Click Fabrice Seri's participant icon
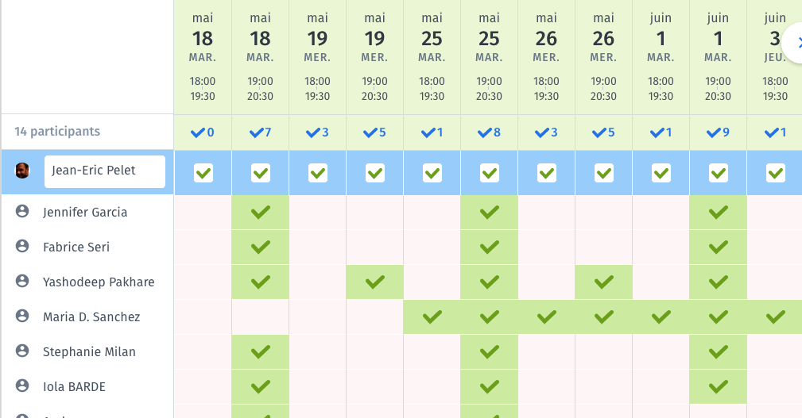The image size is (802, 418). [x=22, y=247]
